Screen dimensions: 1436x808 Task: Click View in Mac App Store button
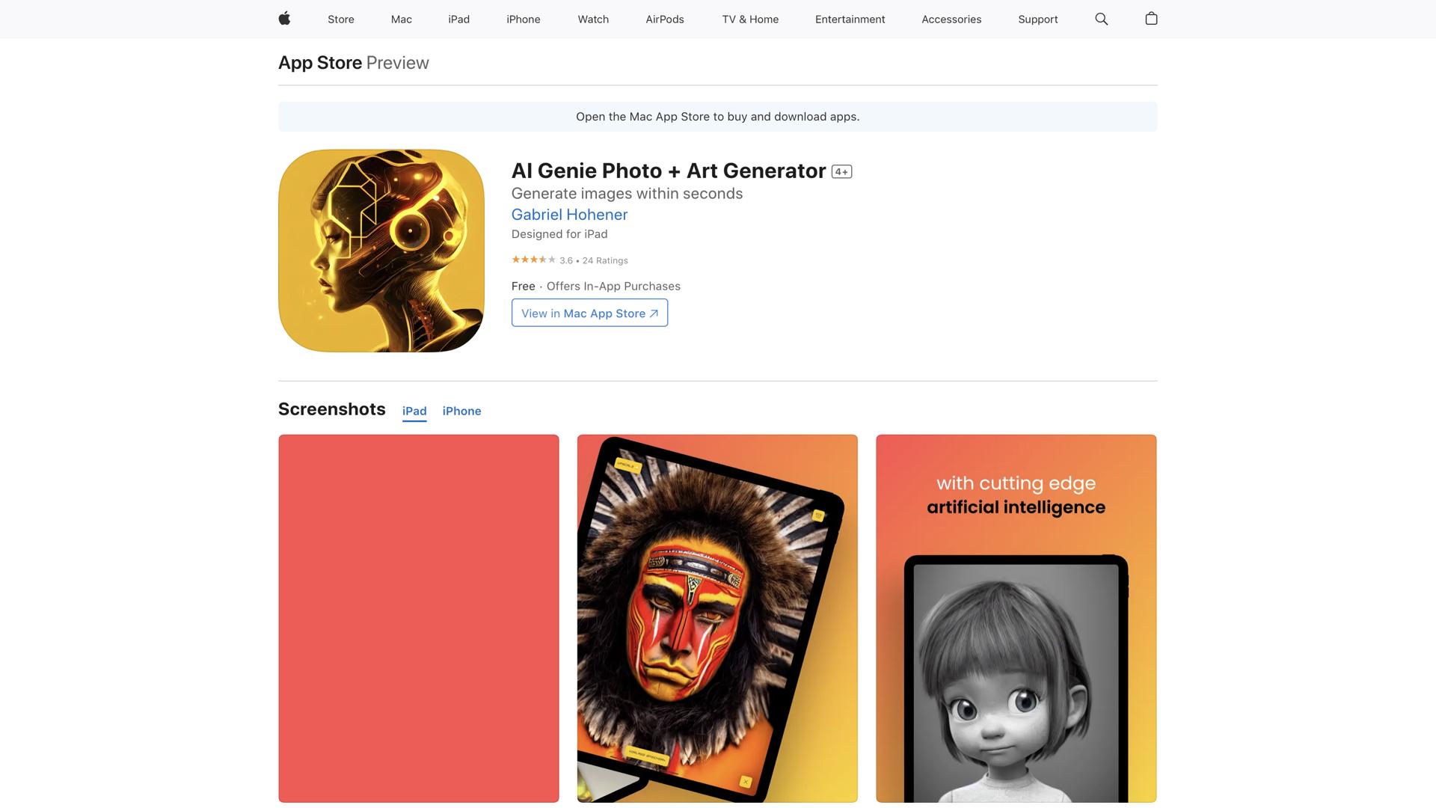(x=589, y=313)
